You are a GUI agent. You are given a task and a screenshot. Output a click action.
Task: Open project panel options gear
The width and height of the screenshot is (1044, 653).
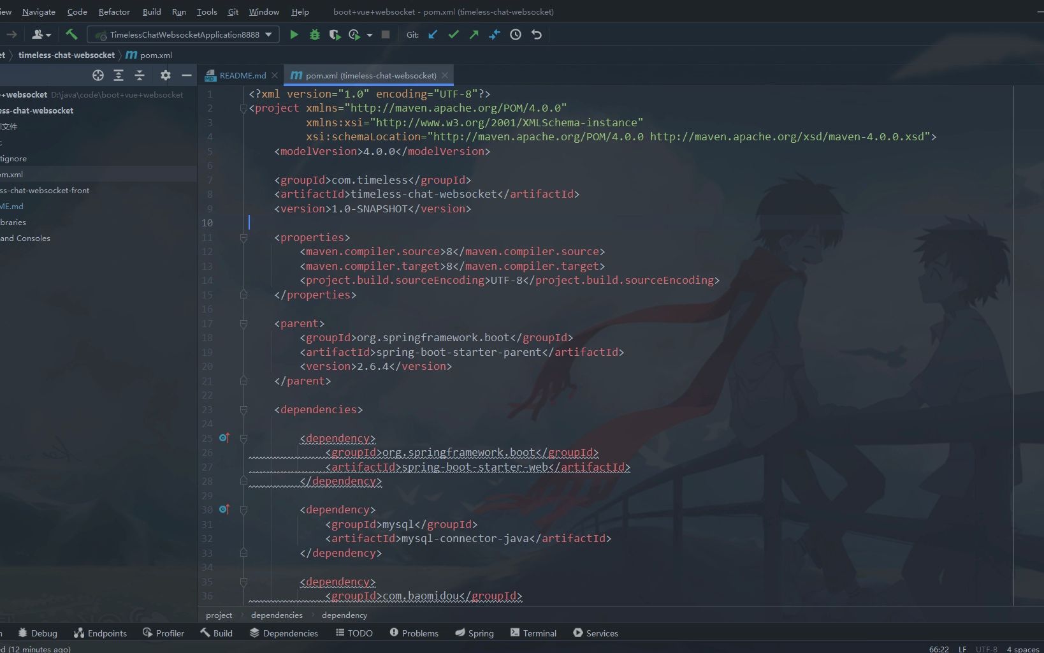click(166, 75)
